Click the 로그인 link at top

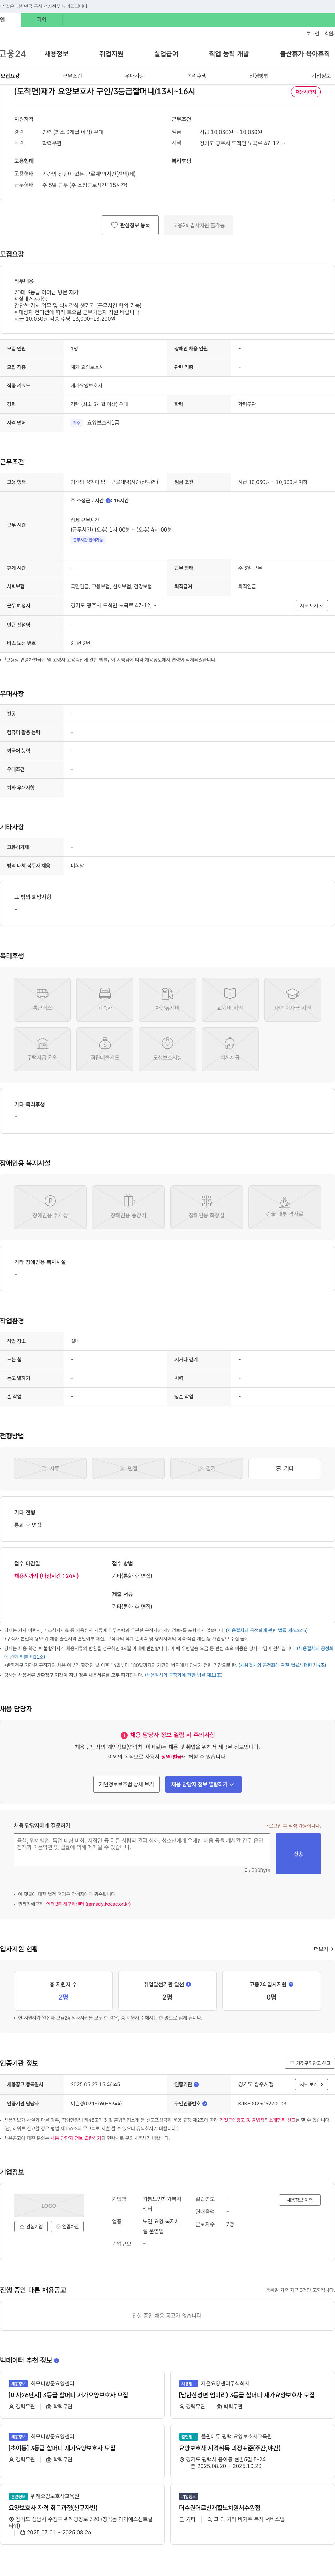click(313, 33)
